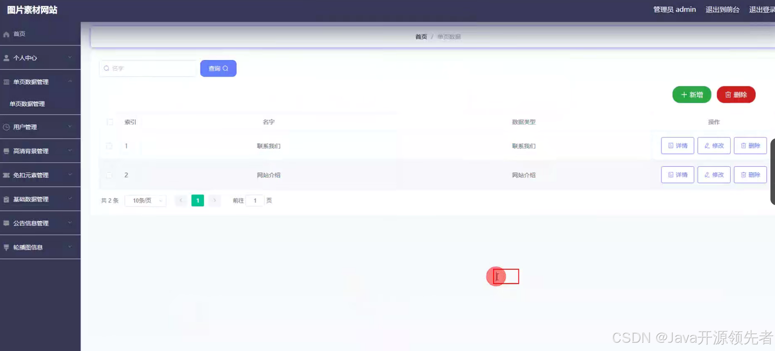Open the 10条/页 page size dropdown
775x351 pixels.
(x=145, y=201)
